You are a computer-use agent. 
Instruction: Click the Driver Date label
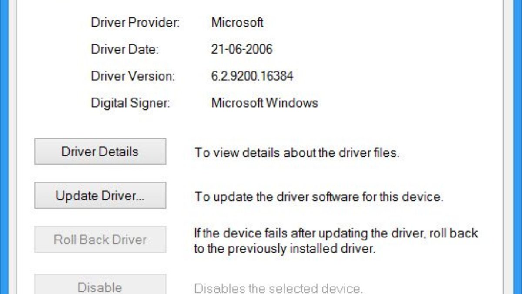point(125,49)
